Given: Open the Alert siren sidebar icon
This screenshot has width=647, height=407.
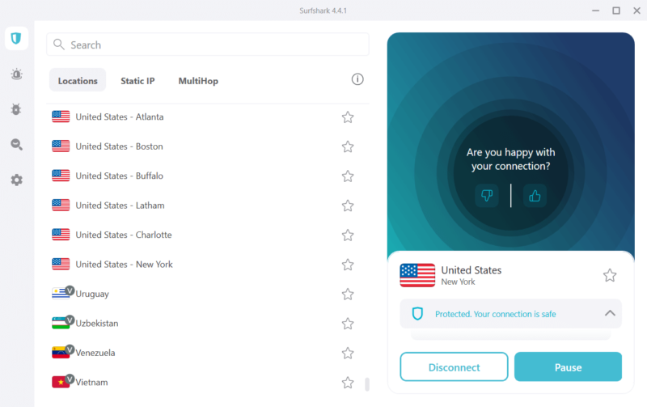Looking at the screenshot, I should pos(16,74).
